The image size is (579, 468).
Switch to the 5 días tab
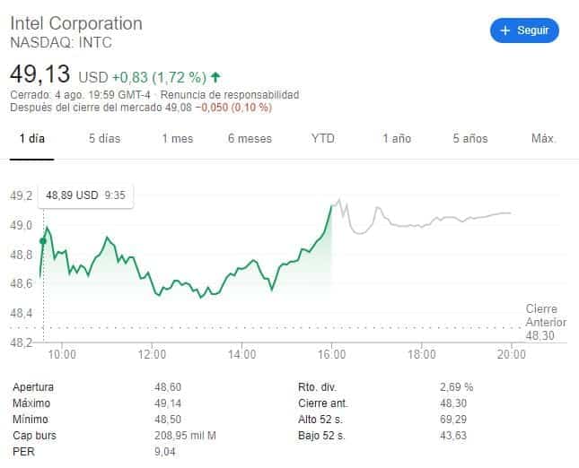(x=104, y=139)
